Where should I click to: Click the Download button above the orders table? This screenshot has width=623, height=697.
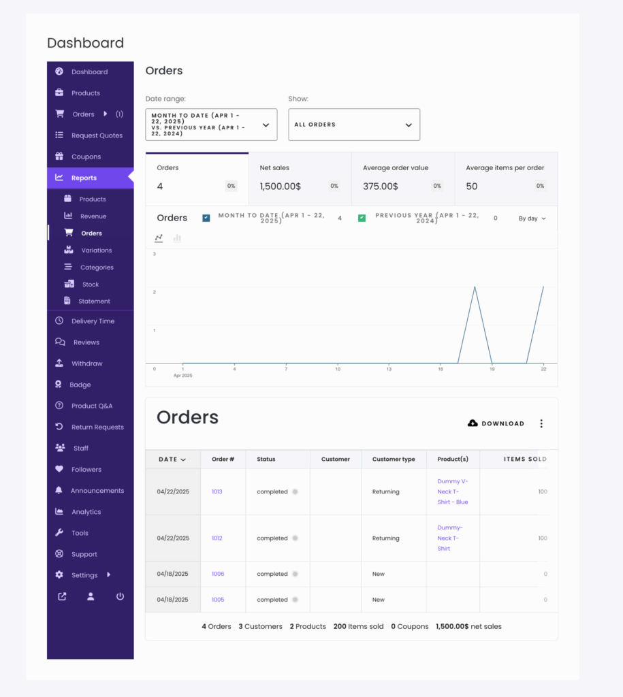coord(496,423)
